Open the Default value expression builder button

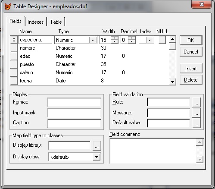pos(196,123)
